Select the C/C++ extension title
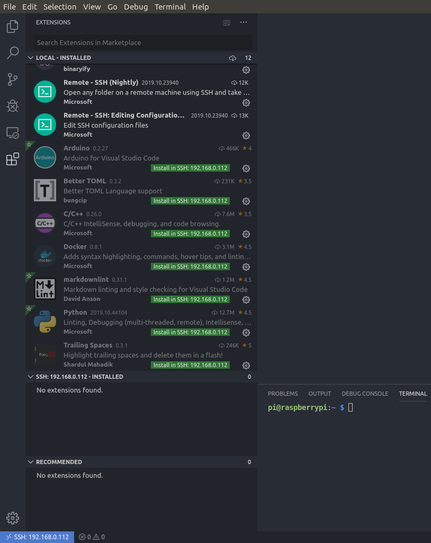Screen dimensions: 431x543 pos(73,214)
